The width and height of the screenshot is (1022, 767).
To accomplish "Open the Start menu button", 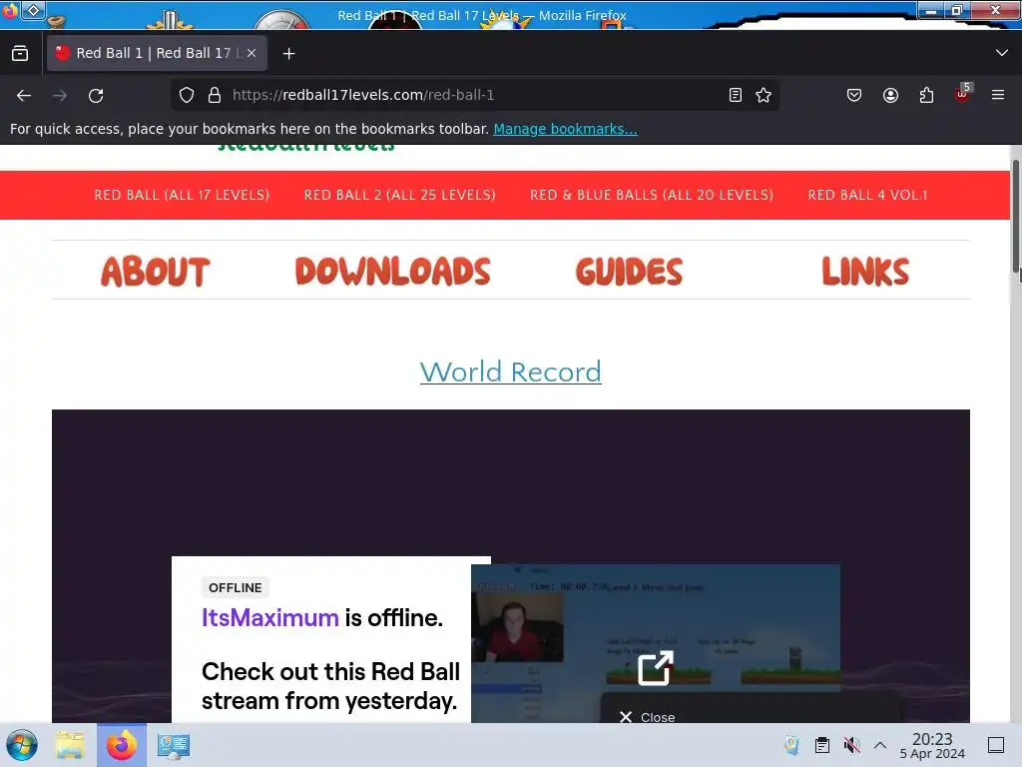I will click(x=22, y=745).
